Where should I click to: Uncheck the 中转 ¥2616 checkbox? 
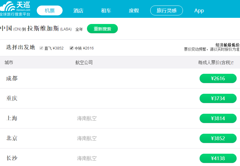72,48
